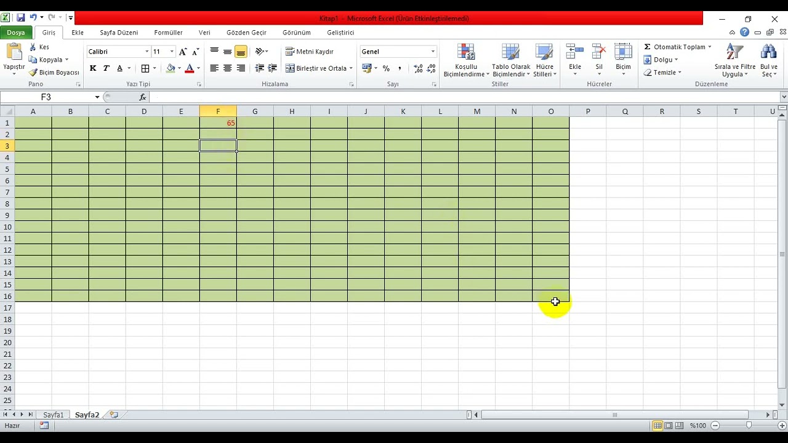Click Otomatik Toplam AutoSum button
Screen dimensions: 788x443
[x=677, y=47]
